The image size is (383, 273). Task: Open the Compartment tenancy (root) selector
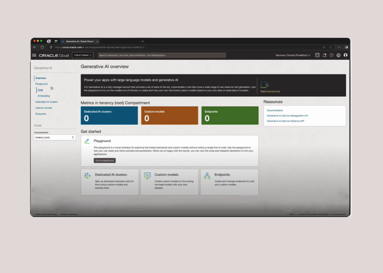click(55, 137)
